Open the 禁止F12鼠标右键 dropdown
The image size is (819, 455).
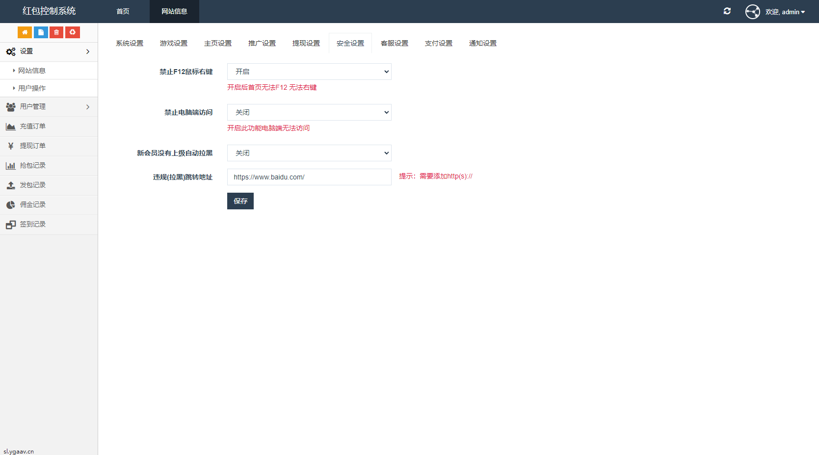coord(309,71)
